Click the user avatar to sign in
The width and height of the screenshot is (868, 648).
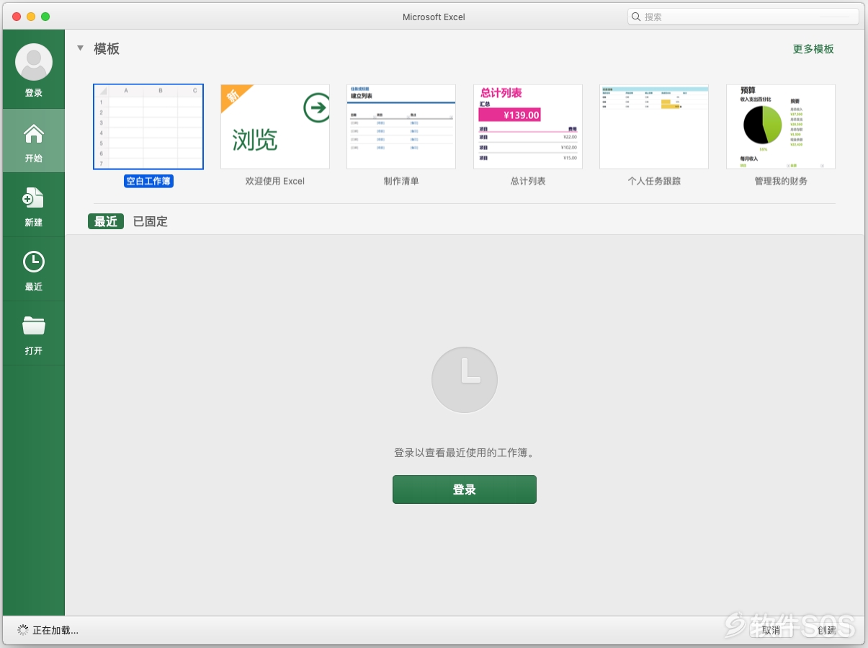click(x=34, y=62)
